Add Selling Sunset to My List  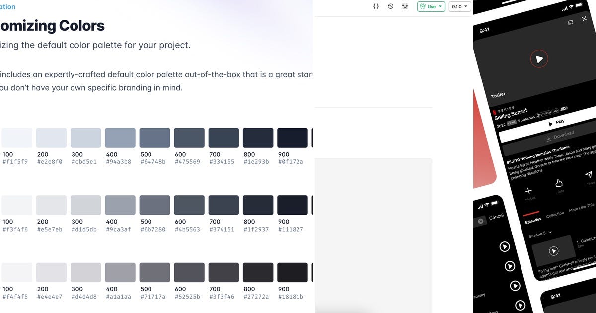pos(528,190)
